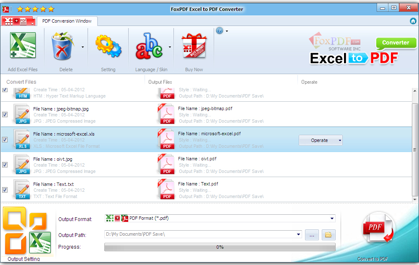Screen dimensions: 419x265
Task: Click the red PDF app icon in title bar
Action: coord(5,9)
